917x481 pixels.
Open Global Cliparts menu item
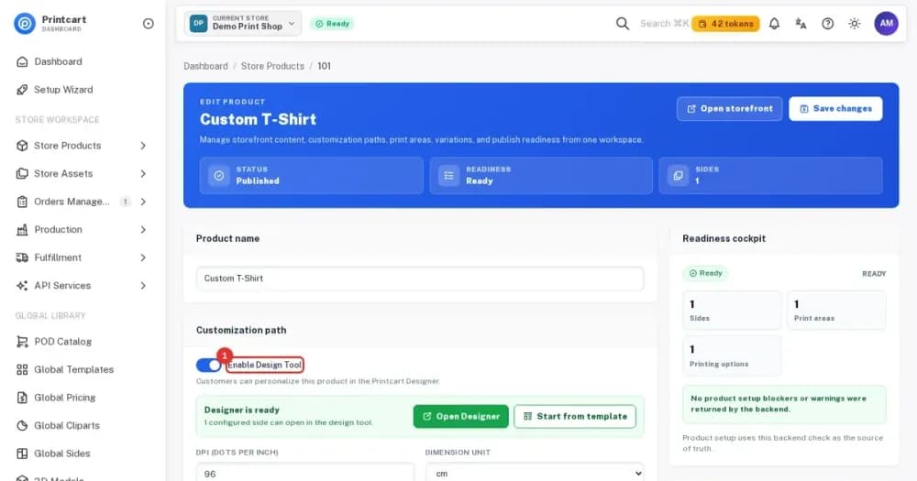pos(67,425)
